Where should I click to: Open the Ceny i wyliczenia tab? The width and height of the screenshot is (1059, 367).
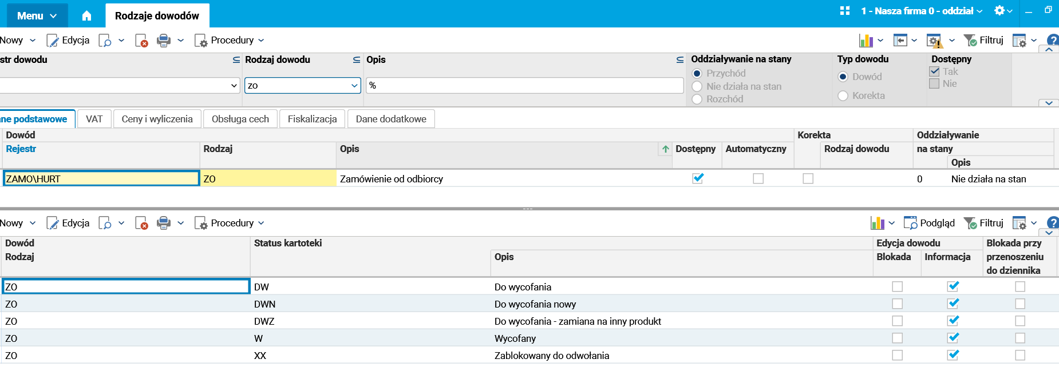click(x=157, y=119)
